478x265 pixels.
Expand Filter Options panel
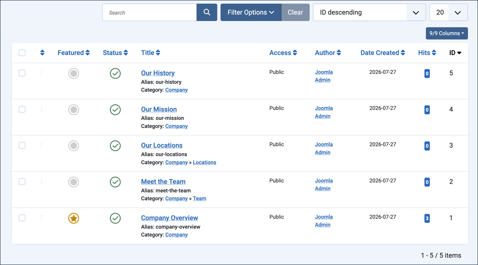point(251,12)
